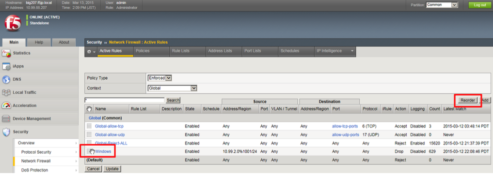Click the Search button

[173, 101]
